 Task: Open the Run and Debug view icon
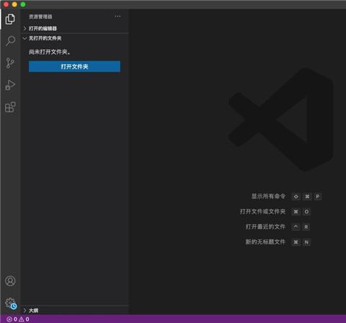(10, 85)
